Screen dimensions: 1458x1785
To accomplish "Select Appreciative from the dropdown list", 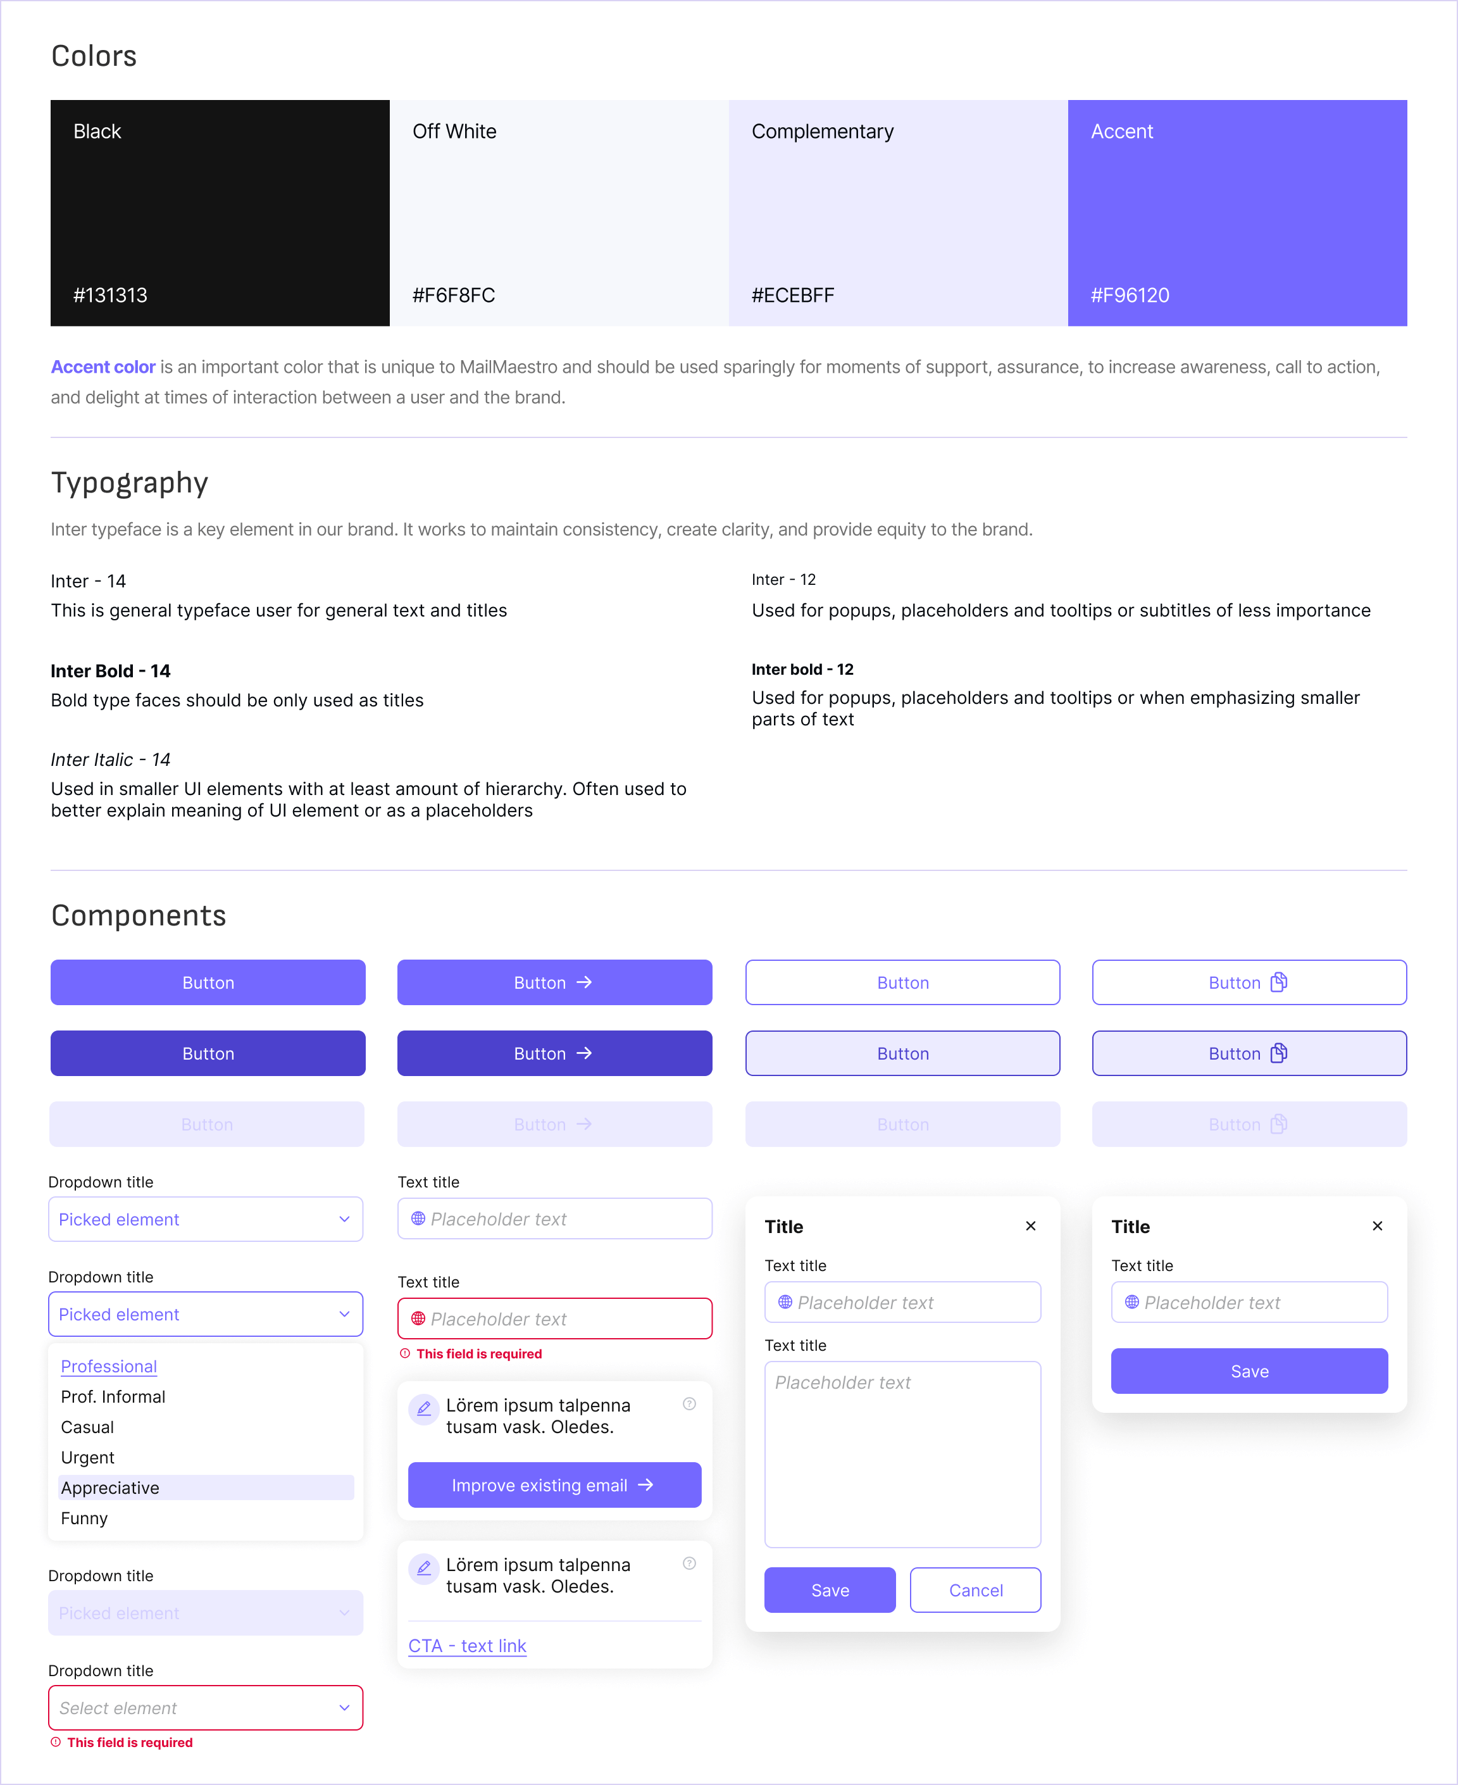I will click(x=111, y=1487).
